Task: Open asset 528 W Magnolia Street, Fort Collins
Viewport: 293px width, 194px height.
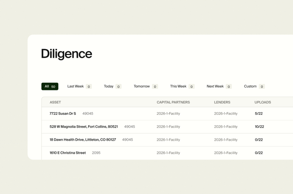Action: (84, 127)
